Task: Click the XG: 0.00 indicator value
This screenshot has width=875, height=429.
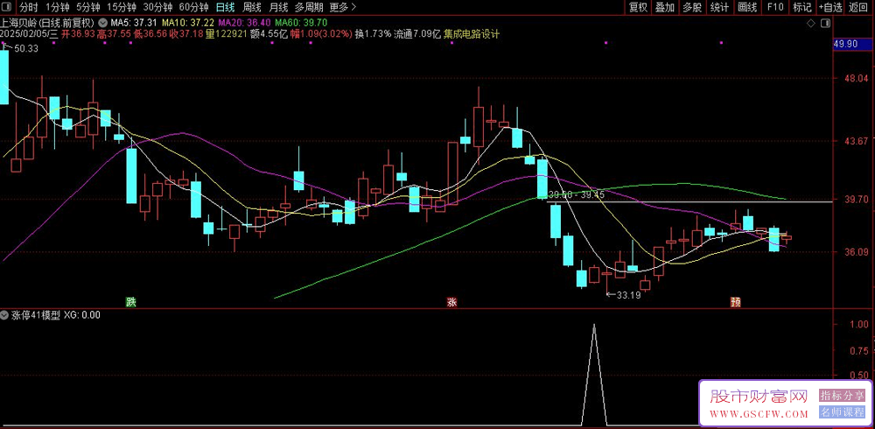Action: click(82, 315)
